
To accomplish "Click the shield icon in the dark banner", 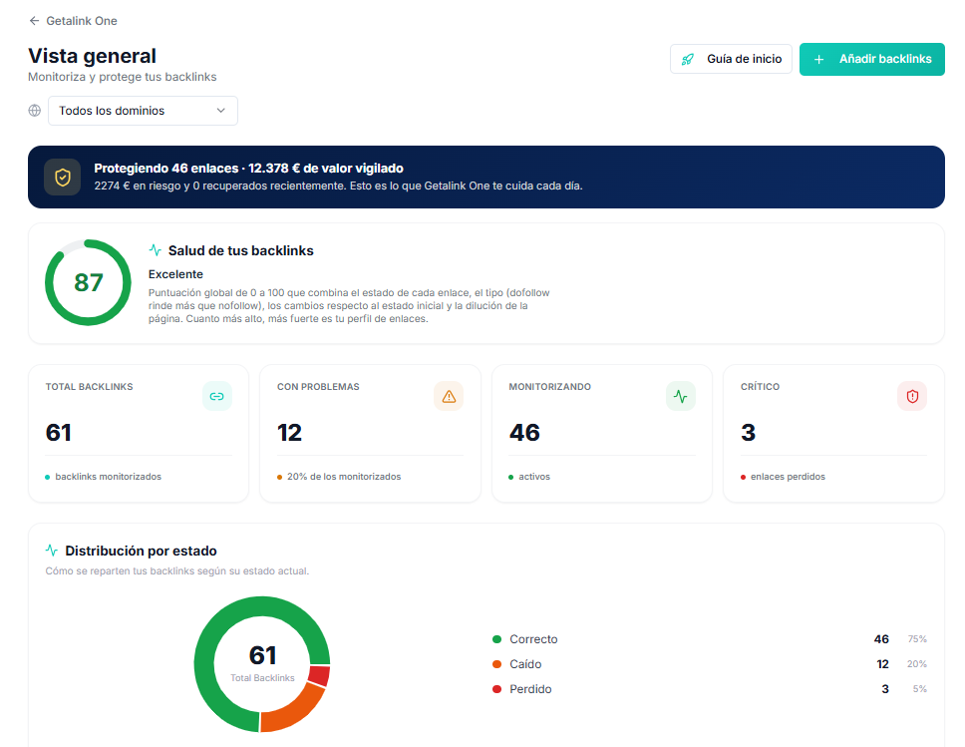I will (62, 178).
